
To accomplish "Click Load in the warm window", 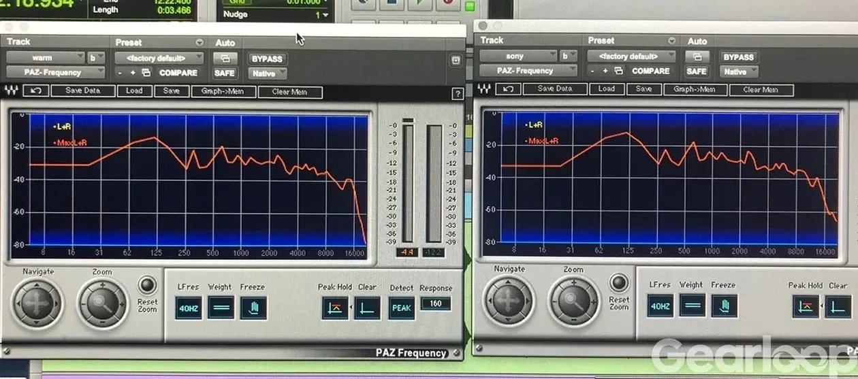I will [x=134, y=90].
